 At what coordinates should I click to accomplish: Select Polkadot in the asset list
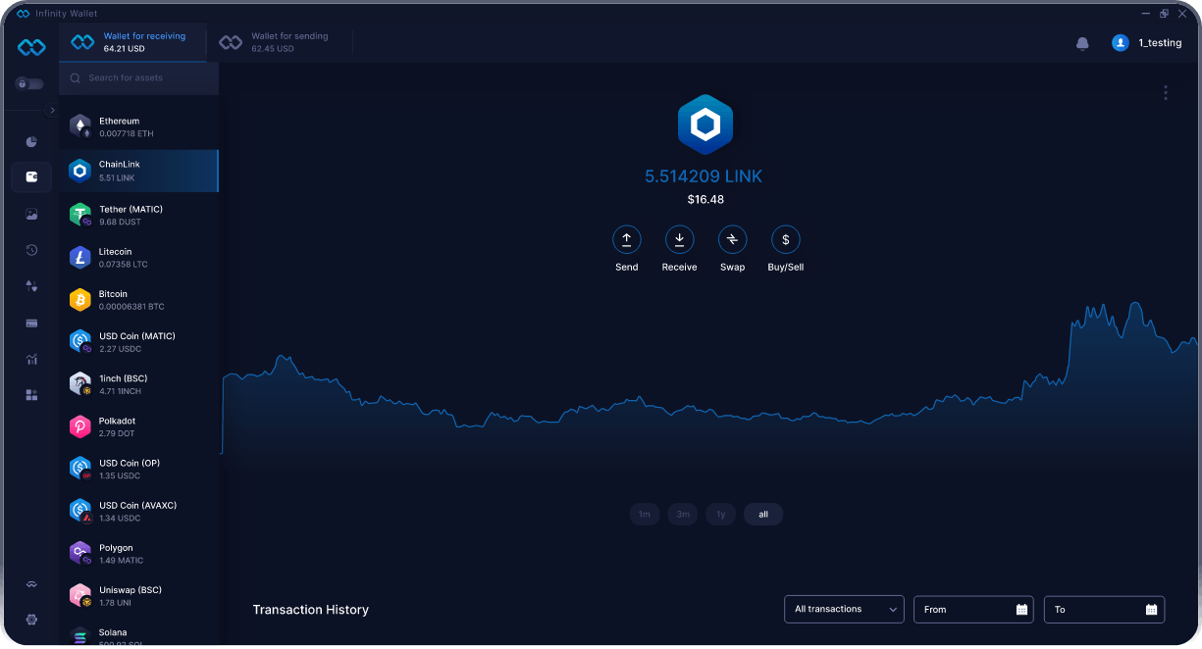(138, 426)
